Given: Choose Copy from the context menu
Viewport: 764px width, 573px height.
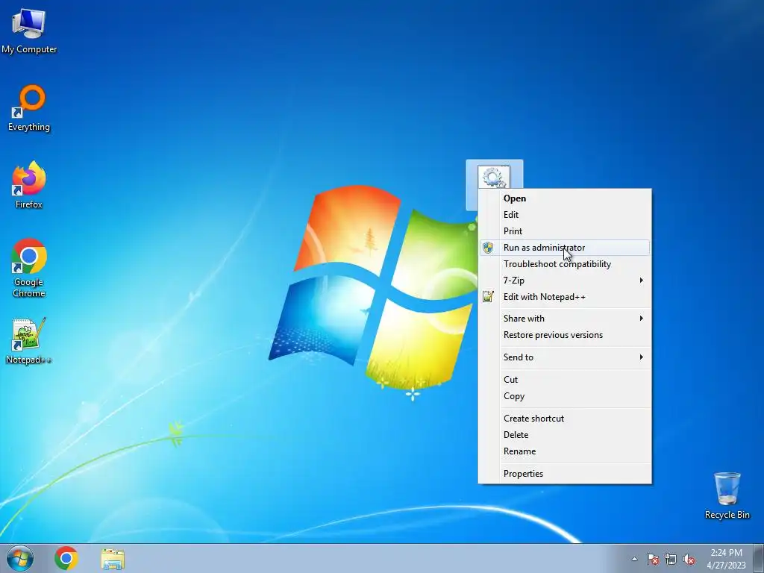Looking at the screenshot, I should [565, 396].
